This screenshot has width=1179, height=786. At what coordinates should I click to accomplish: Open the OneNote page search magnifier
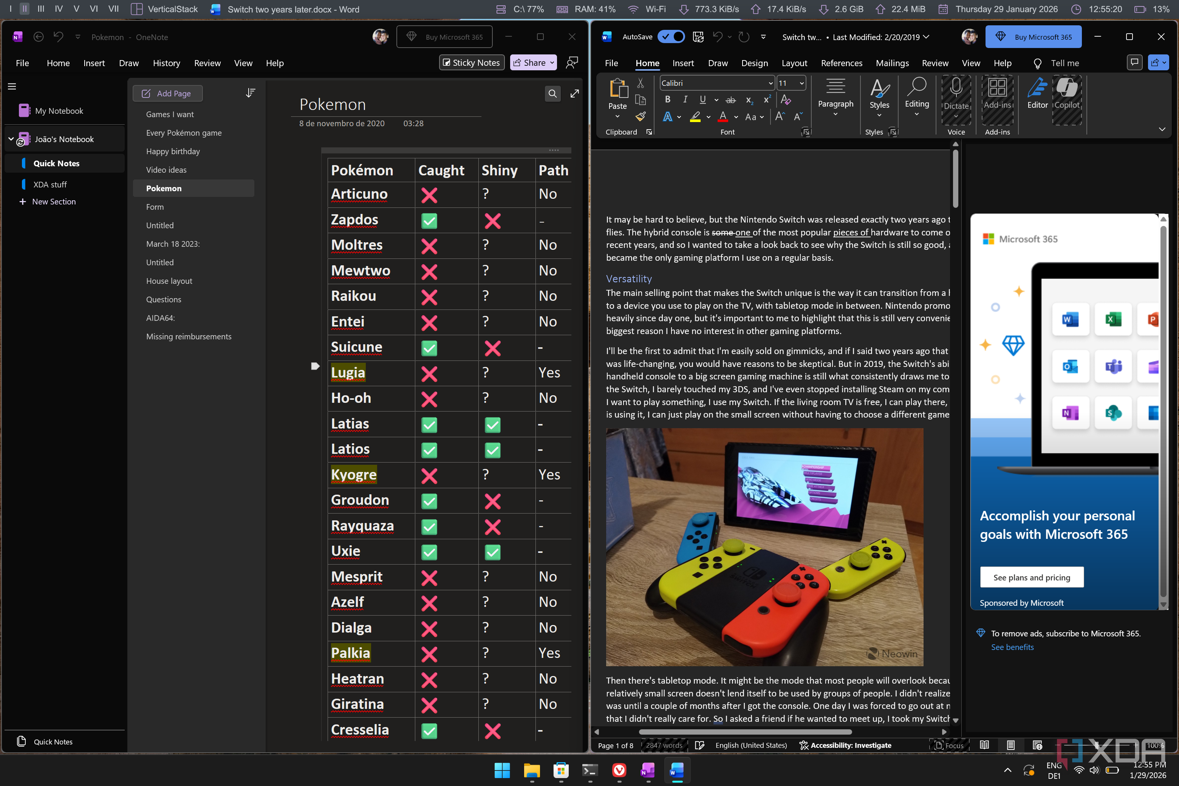[552, 94]
